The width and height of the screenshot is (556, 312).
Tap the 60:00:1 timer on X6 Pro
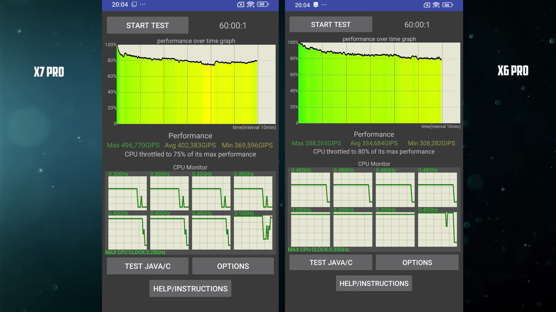417,25
